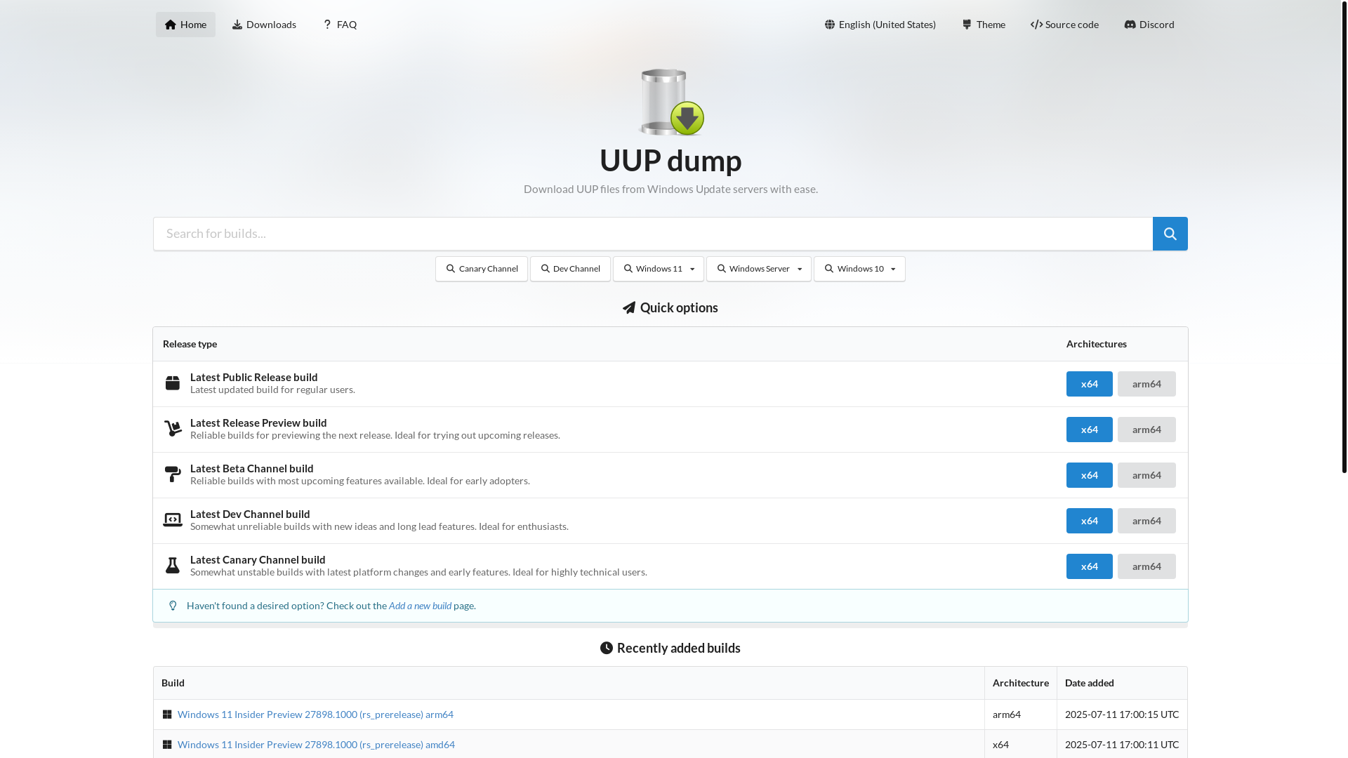The height and width of the screenshot is (758, 1348).
Task: Click Windows icon beside 27898.1000 amd64 build
Action: (167, 745)
